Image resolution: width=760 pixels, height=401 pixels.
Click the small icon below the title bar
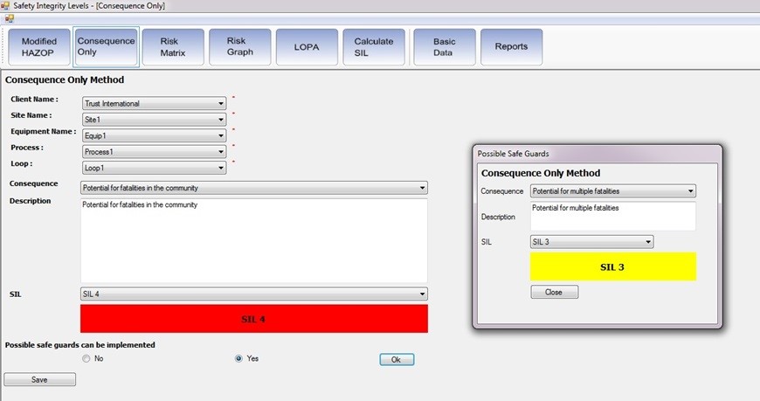[x=10, y=18]
